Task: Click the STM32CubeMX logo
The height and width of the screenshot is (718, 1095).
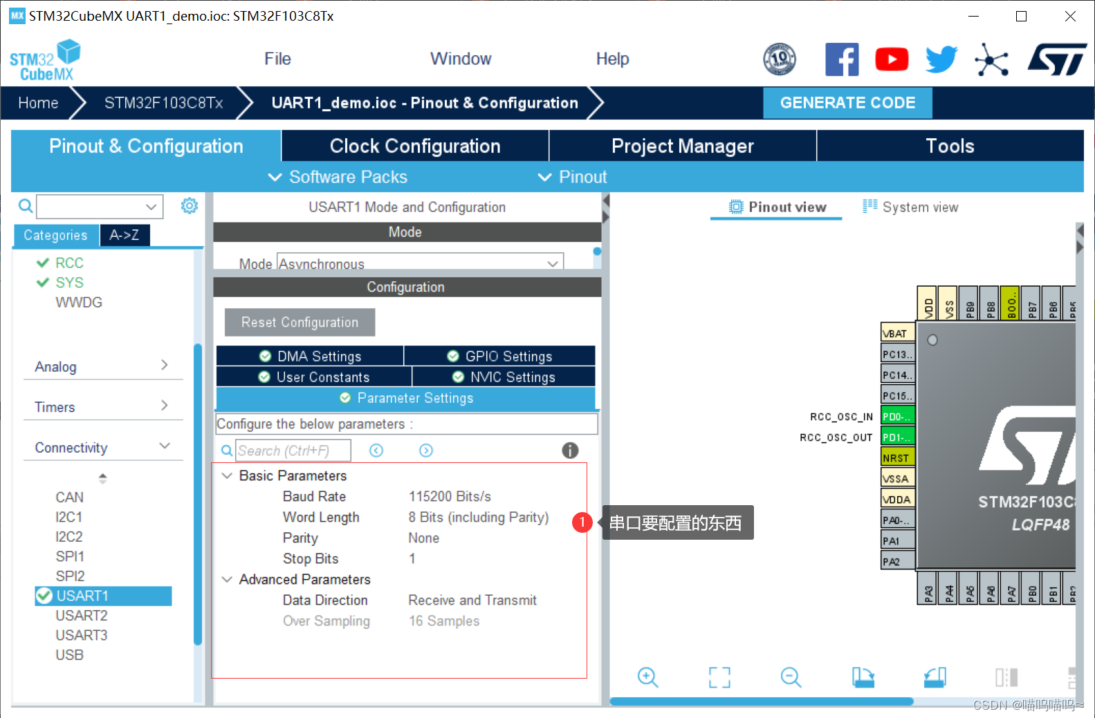Action: pyautogui.click(x=45, y=61)
